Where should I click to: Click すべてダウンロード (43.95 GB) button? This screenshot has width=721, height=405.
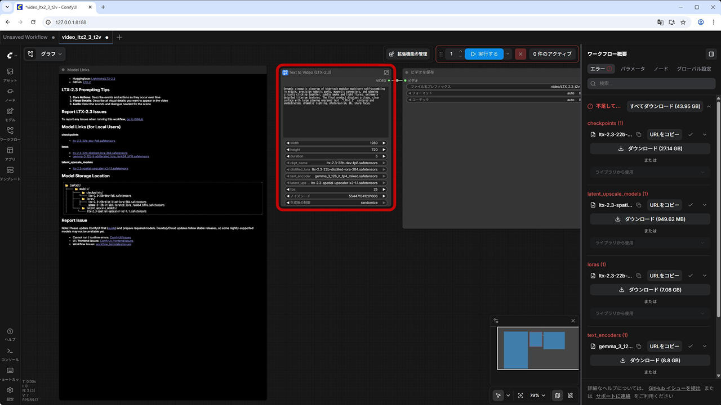click(665, 106)
